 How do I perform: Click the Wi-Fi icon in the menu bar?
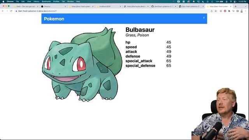(x=231, y=2)
